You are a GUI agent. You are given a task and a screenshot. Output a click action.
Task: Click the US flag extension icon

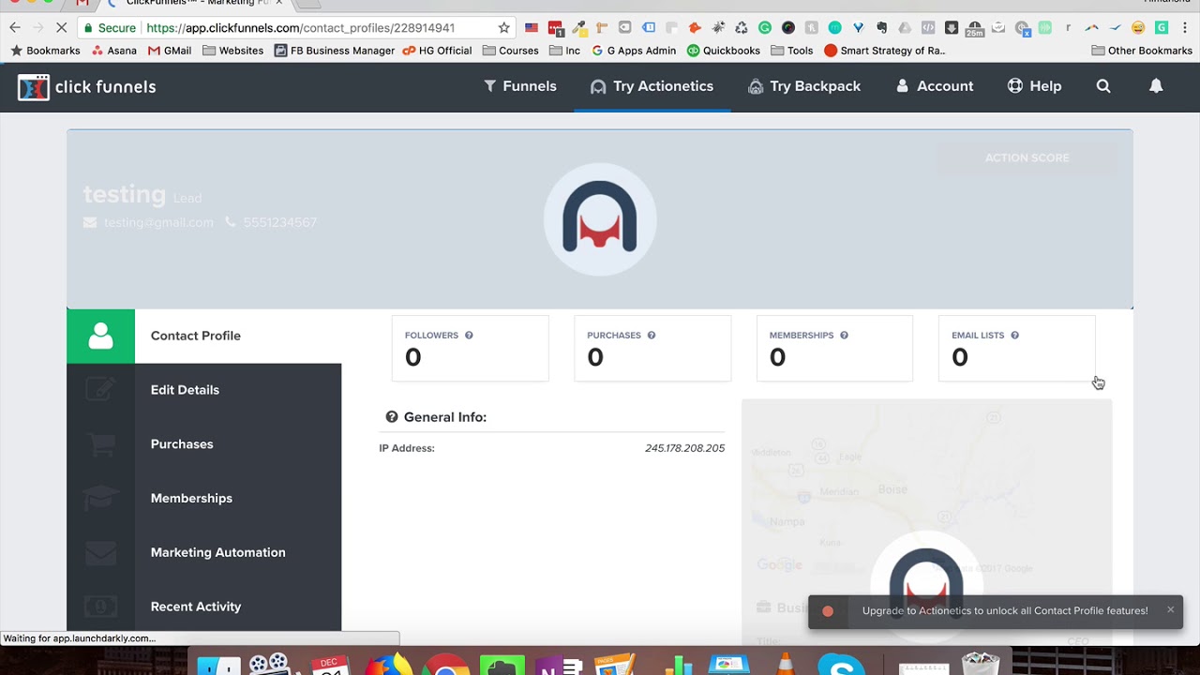coord(532,28)
